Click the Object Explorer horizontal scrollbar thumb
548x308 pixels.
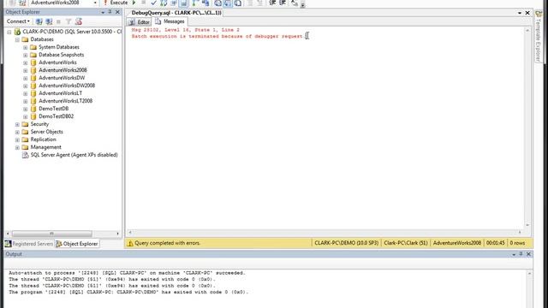pos(51,234)
